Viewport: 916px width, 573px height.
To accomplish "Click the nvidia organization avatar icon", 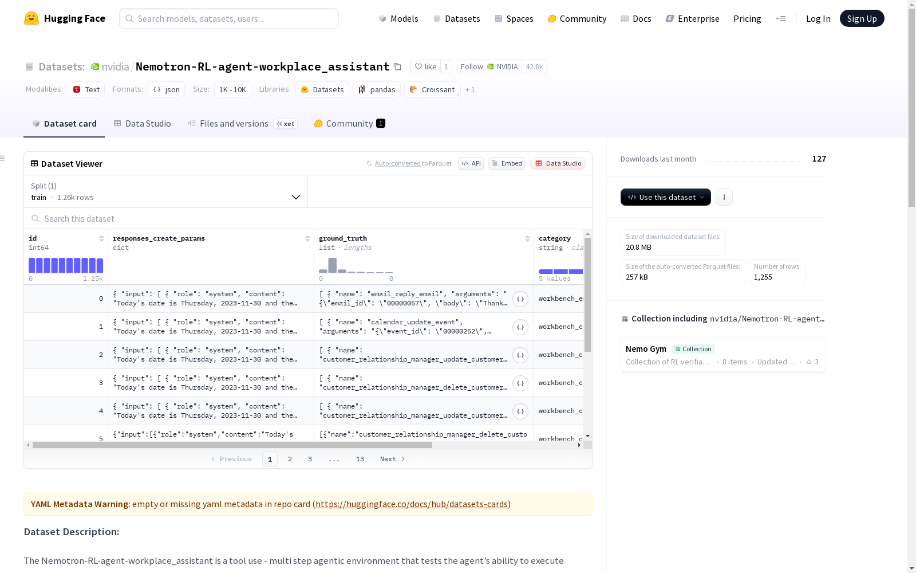I will click(95, 66).
